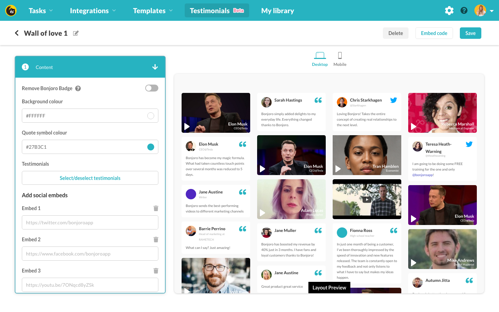
Task: Play the right-column Elon Musk video
Action: 414,219
